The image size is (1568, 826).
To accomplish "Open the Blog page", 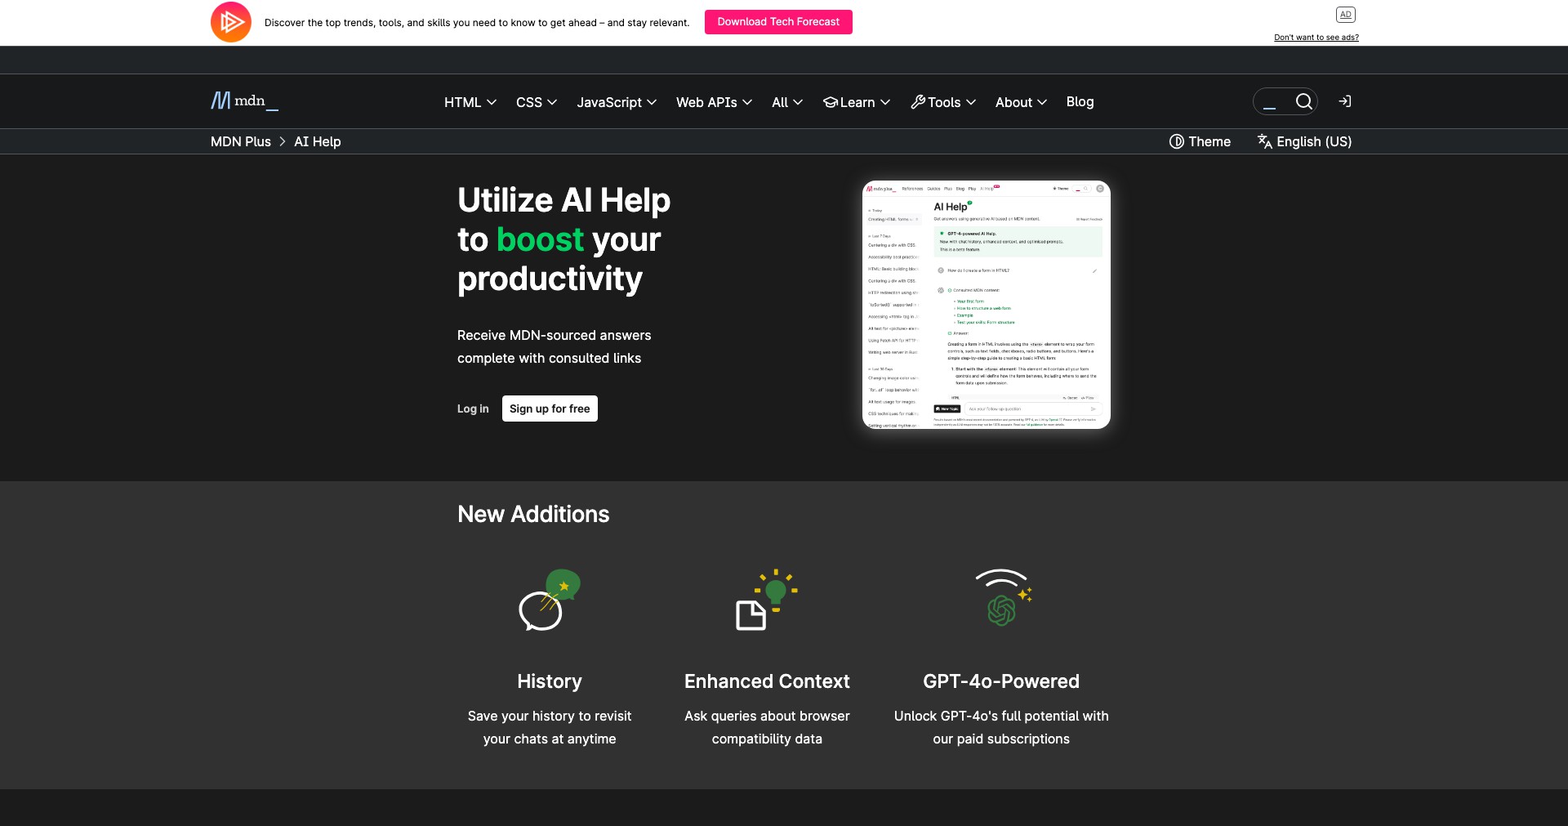I will coord(1080,102).
